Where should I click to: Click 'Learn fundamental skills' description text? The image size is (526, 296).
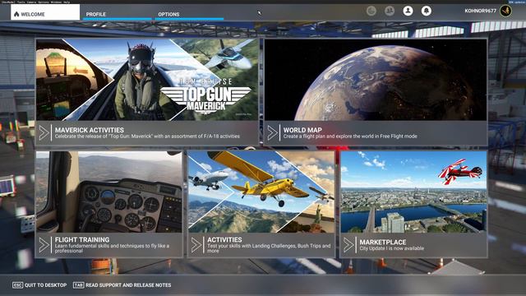click(112, 248)
